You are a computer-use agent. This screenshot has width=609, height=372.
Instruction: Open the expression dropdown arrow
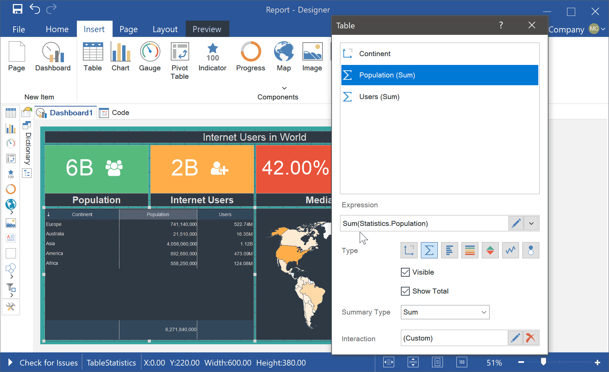point(531,223)
